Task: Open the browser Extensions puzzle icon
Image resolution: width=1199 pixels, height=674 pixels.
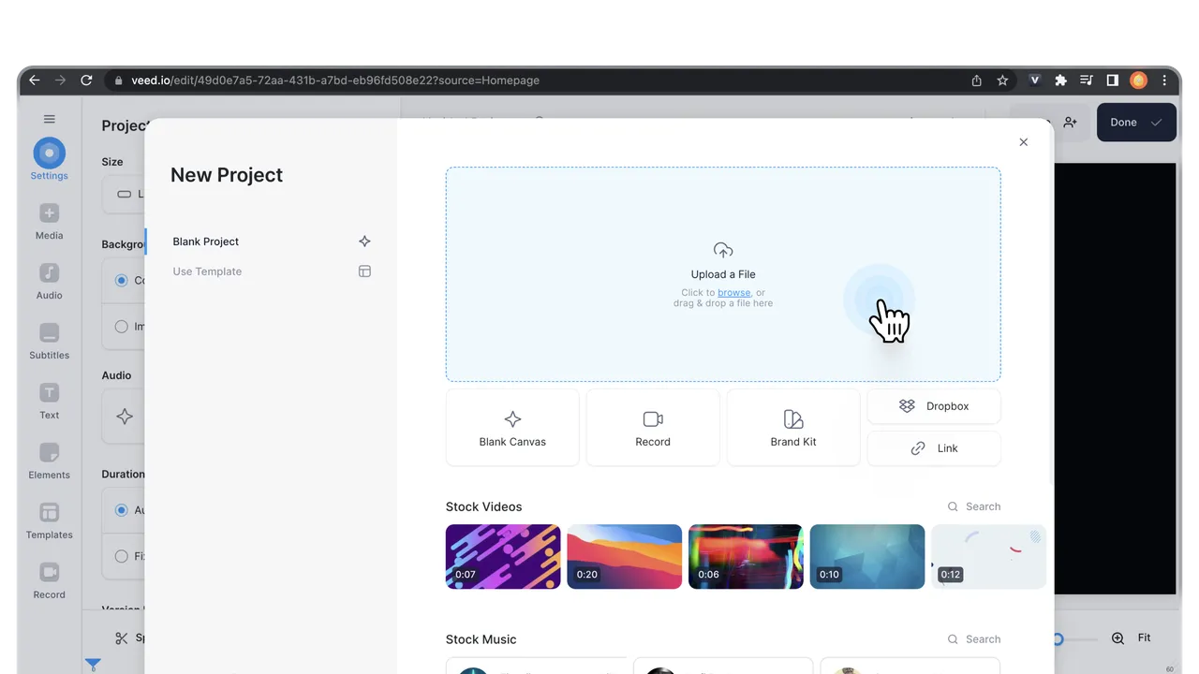Action: click(x=1060, y=81)
